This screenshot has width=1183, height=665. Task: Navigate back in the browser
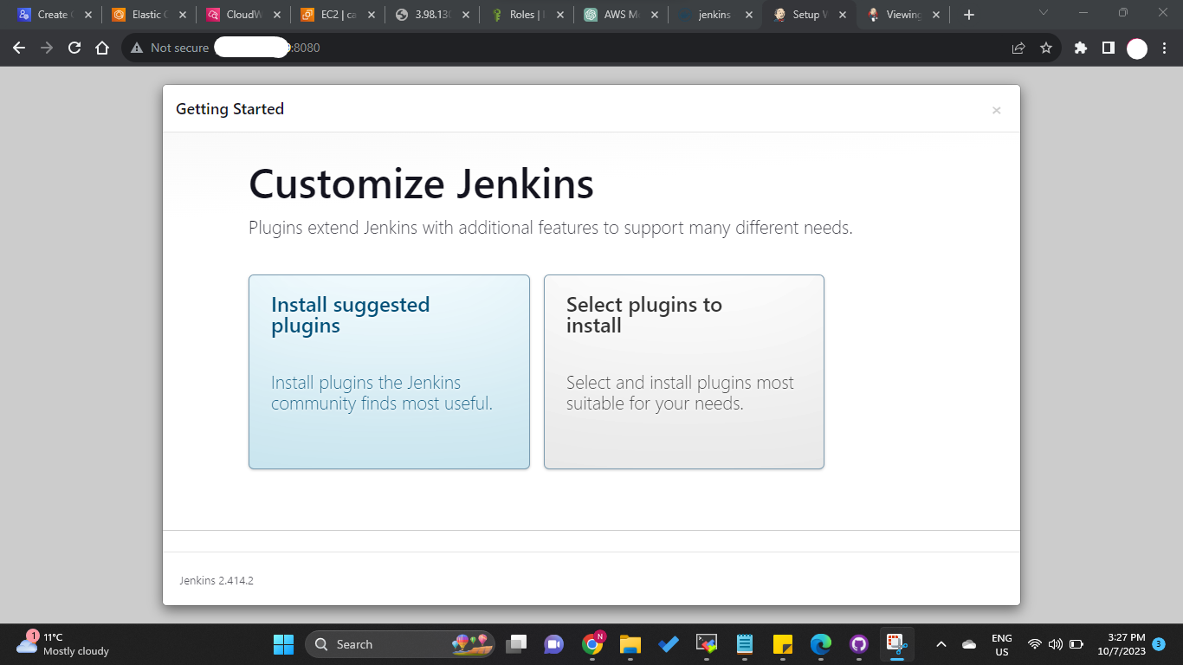pos(18,48)
